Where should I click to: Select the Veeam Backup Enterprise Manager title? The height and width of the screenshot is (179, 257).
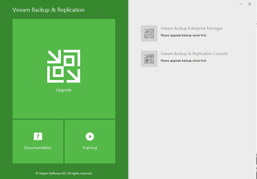[x=192, y=28]
